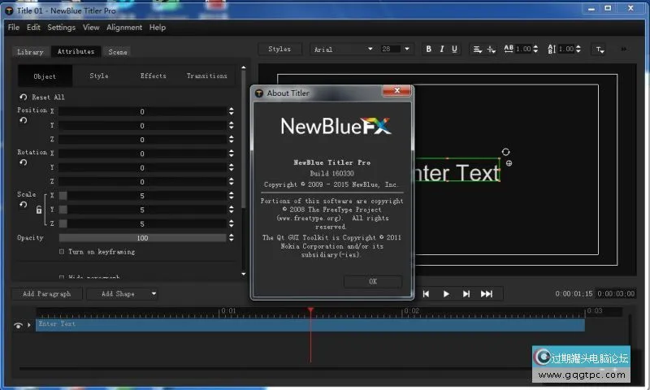The image size is (650, 390).
Task: Jump to the end of the timeline
Action: (x=487, y=294)
